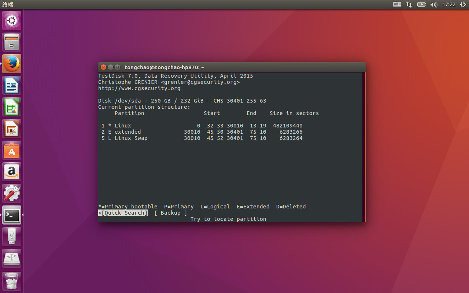The image size is (469, 293).
Task: Click 'Try to locate partition' hint text
Action: coord(228,219)
